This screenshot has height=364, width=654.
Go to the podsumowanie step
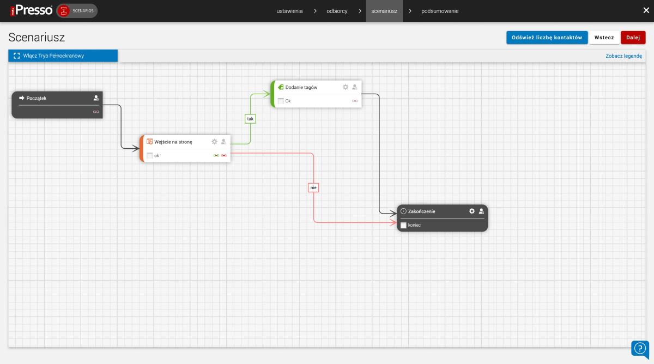coord(440,11)
